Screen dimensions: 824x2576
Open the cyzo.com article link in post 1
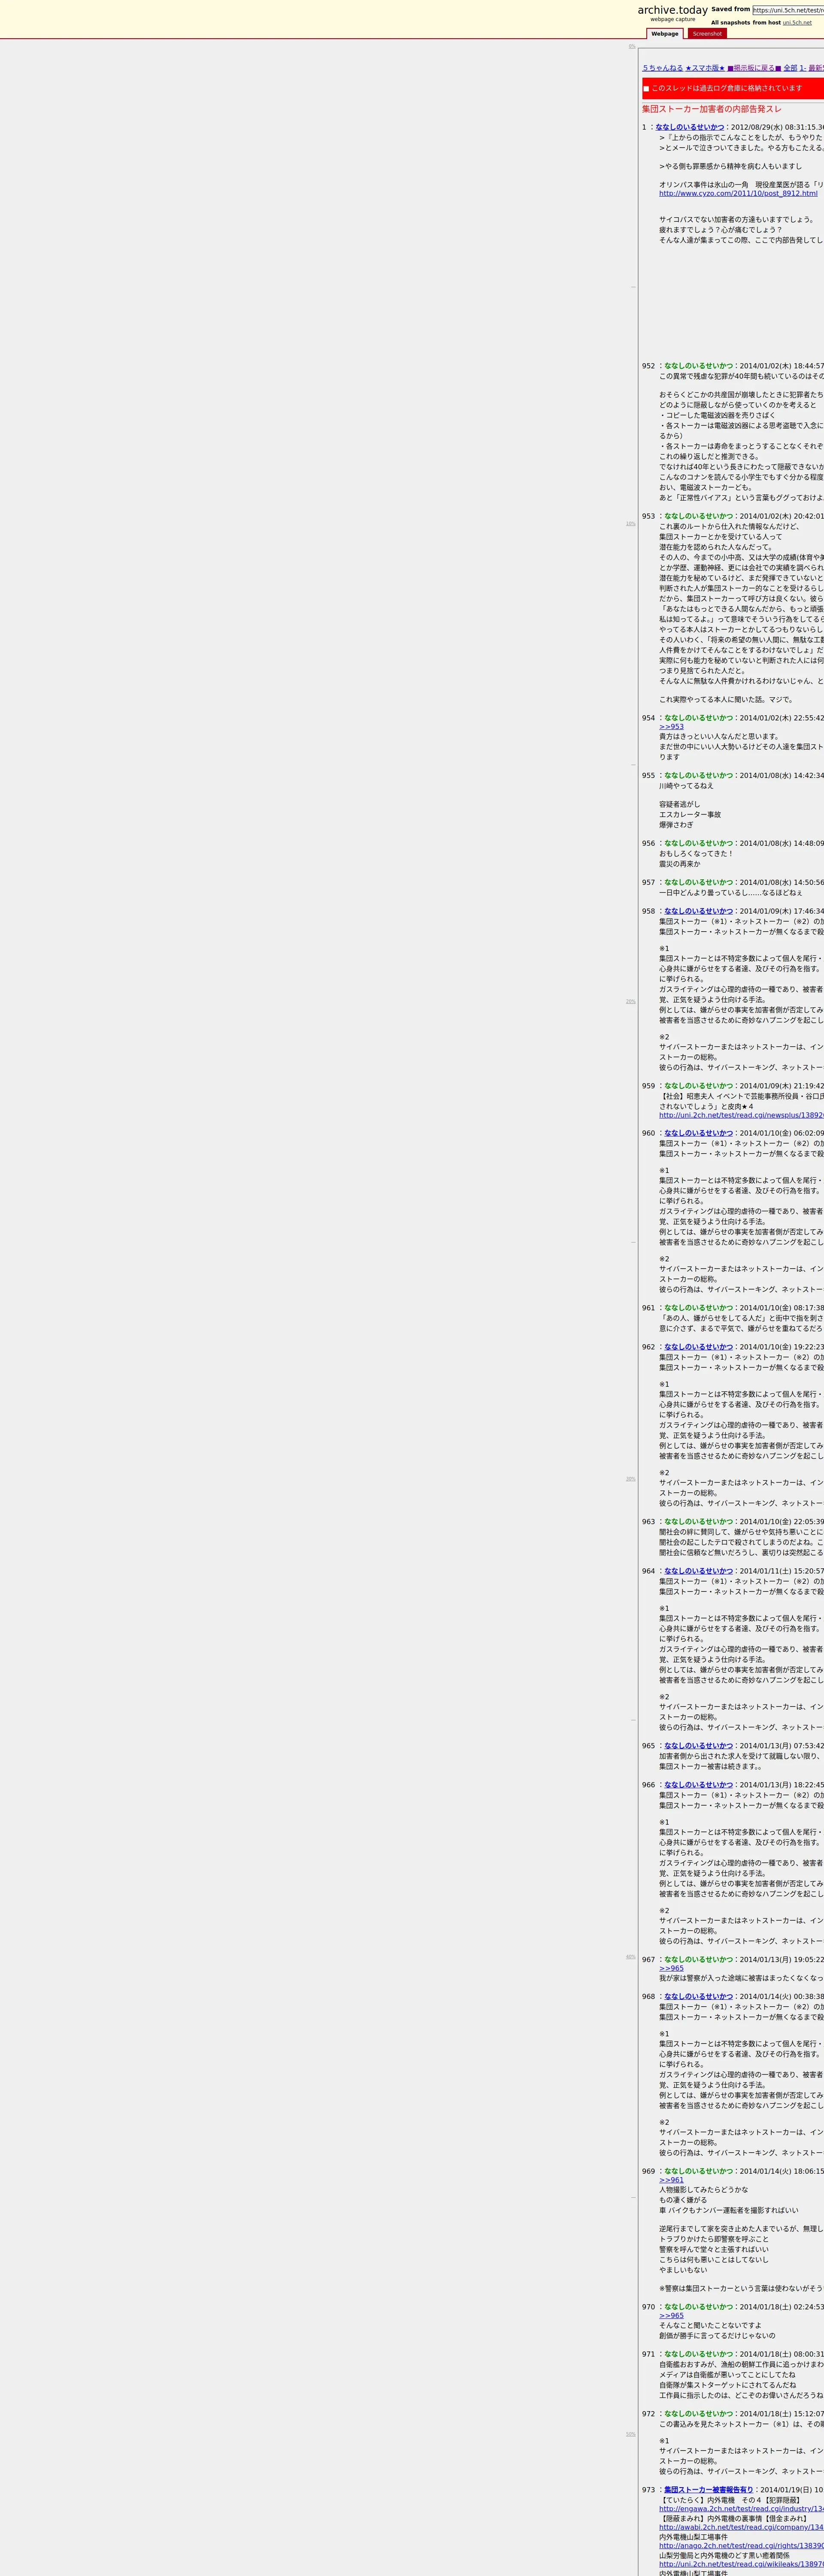pos(738,193)
